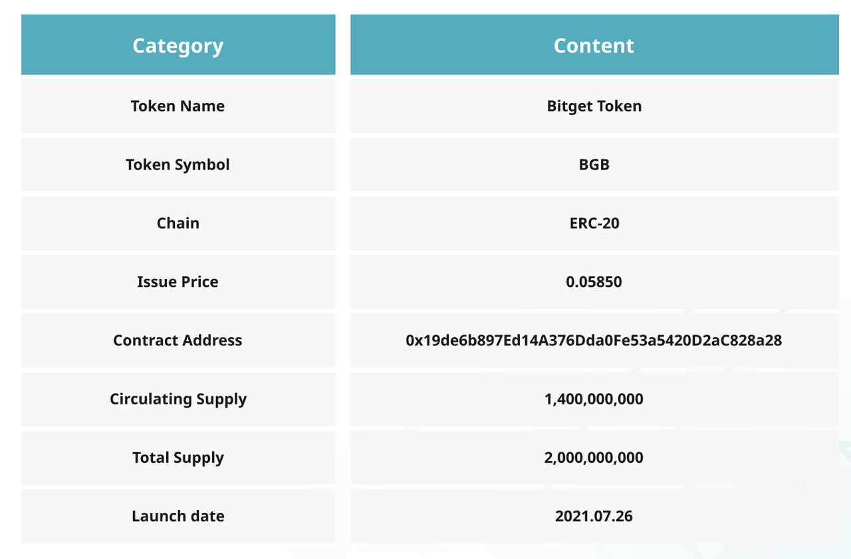
Task: Click the 2021.07.26 launch date value
Action: [x=594, y=516]
